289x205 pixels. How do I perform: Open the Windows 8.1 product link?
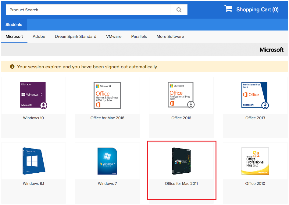click(x=33, y=184)
